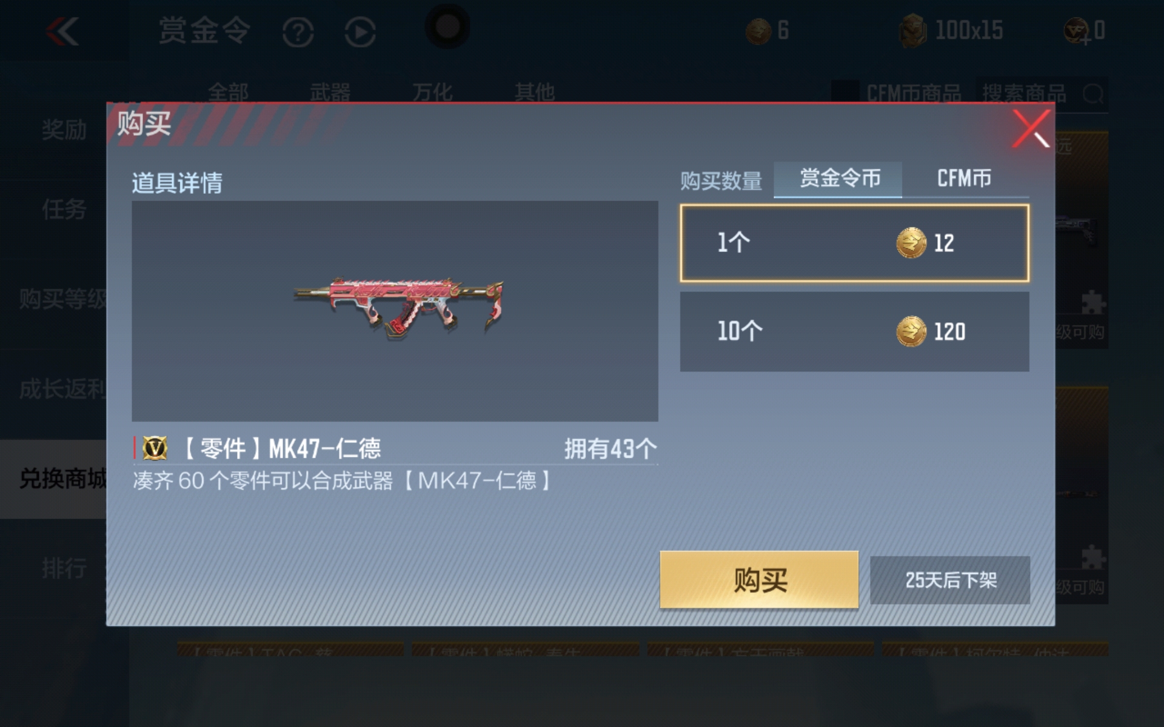This screenshot has width=1164, height=727.
Task: Switch to the CFM币 payment tab
Action: [x=965, y=179]
